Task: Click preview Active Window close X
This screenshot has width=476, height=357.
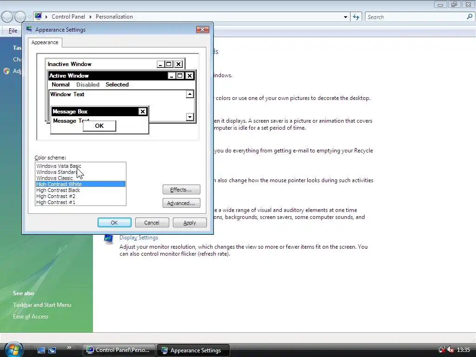Action: [x=190, y=76]
